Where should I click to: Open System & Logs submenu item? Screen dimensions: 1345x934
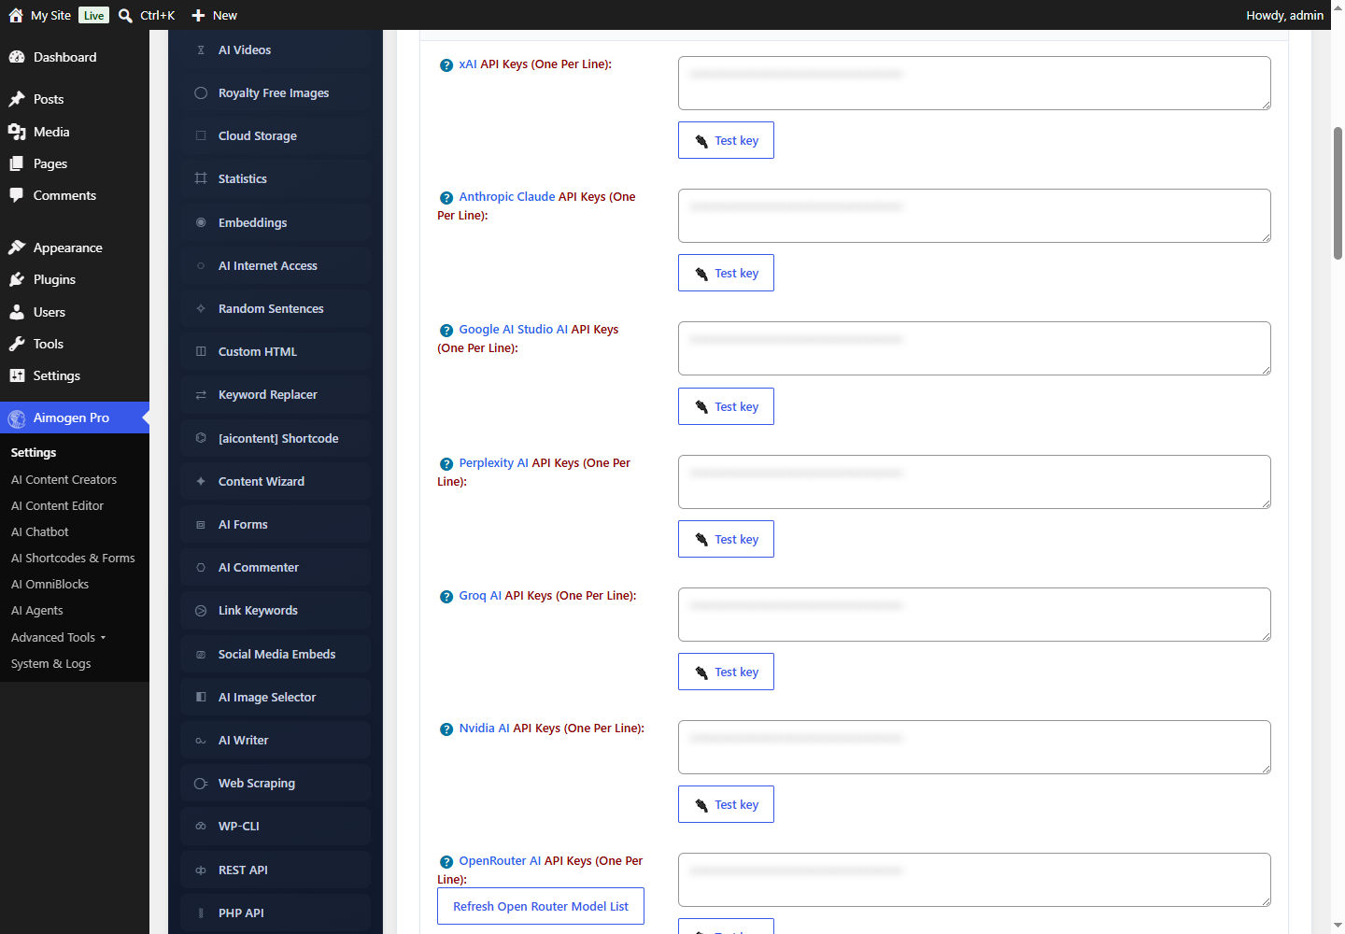51,663
